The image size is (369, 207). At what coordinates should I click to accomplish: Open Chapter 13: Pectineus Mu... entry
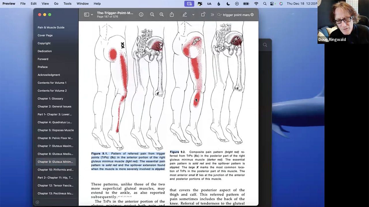(x=56, y=193)
